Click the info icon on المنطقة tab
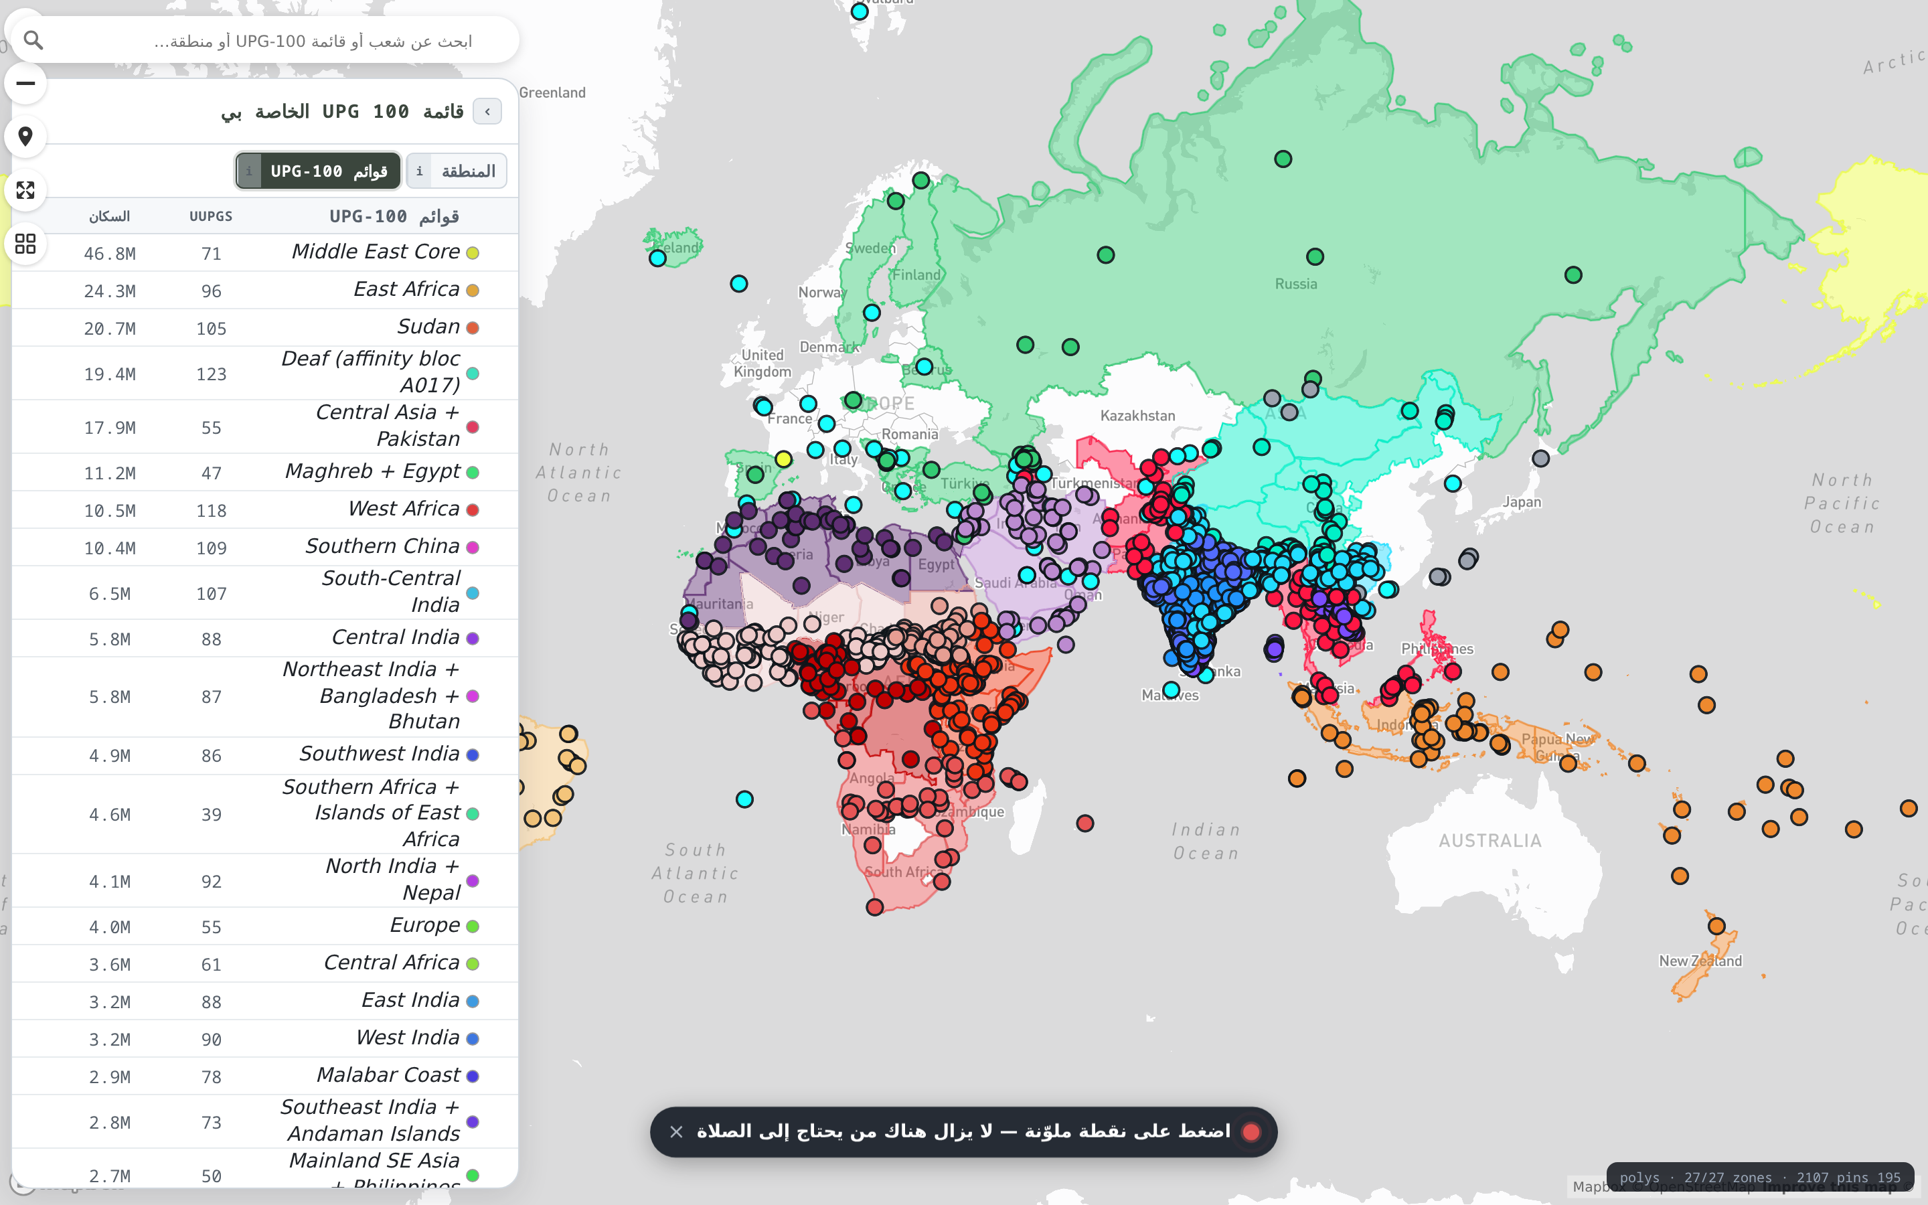Screen dimensions: 1928x1205 click(420, 171)
